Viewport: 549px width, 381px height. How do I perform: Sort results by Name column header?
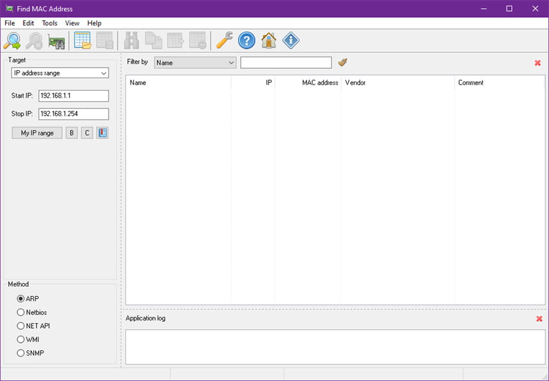click(x=178, y=83)
